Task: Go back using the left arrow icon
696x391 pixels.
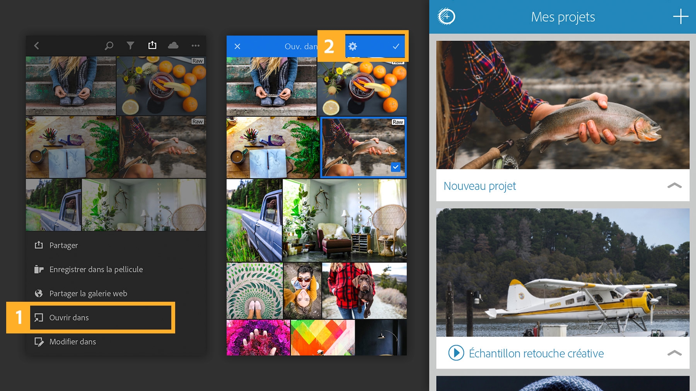Action: 37,46
